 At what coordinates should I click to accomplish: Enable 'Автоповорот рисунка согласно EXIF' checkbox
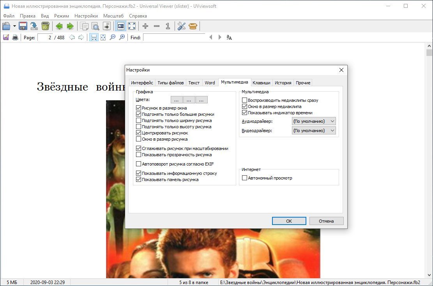click(138, 164)
